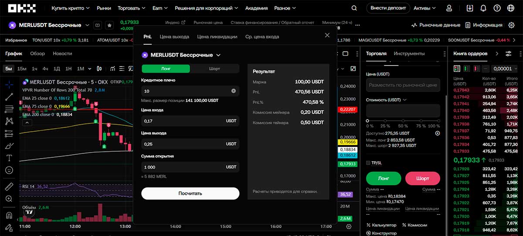Show combined buy and sell order book view
This screenshot has height=236, width=523.
click(457, 69)
